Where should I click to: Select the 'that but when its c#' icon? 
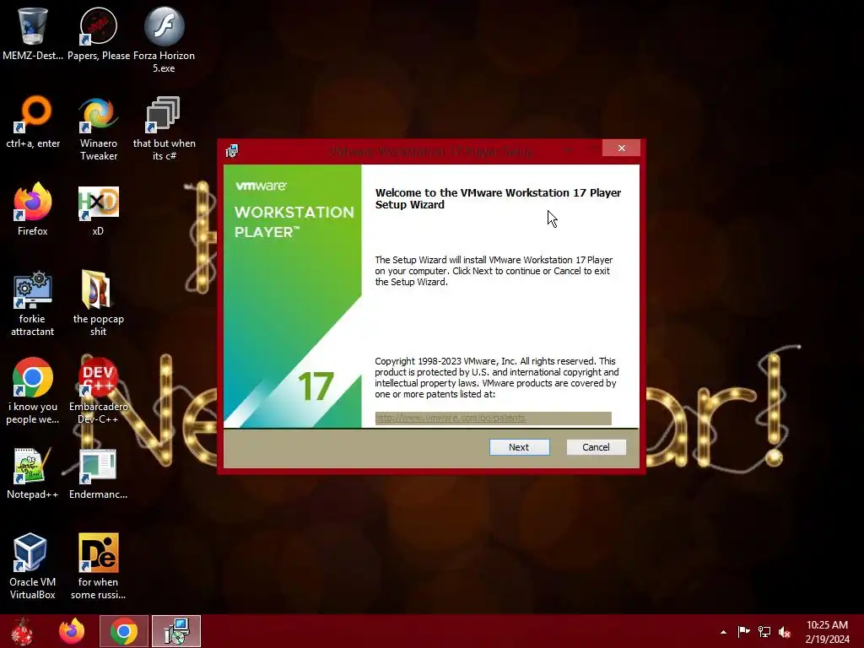click(x=165, y=128)
